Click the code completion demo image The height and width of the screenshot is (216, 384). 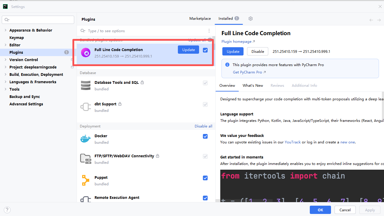click(x=302, y=186)
